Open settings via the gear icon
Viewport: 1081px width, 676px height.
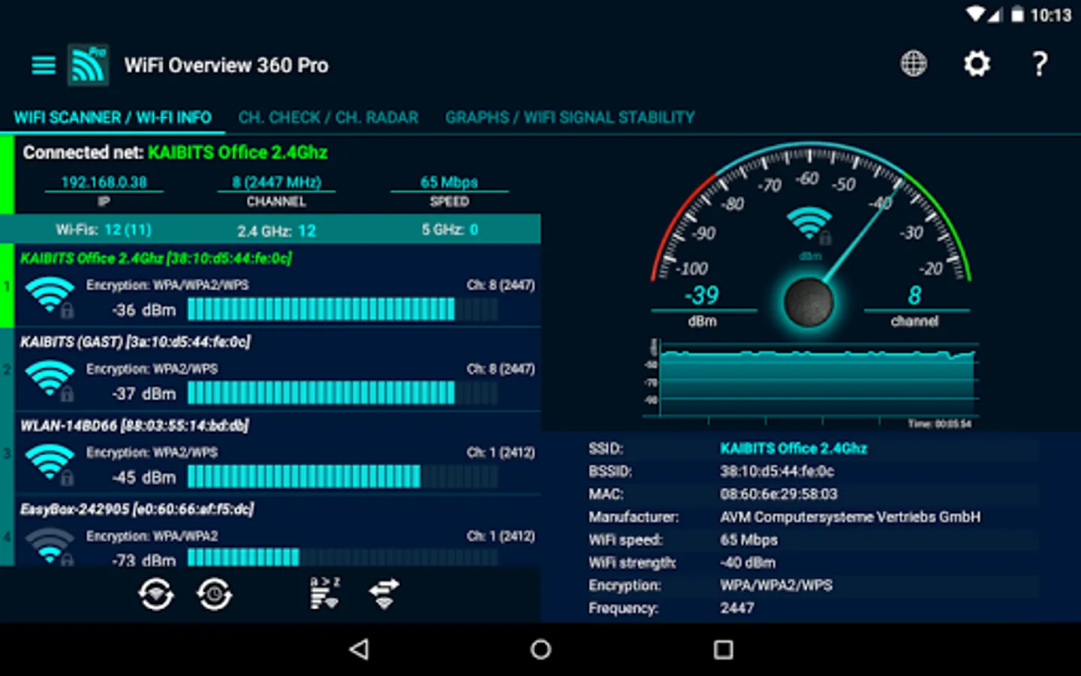(x=977, y=64)
